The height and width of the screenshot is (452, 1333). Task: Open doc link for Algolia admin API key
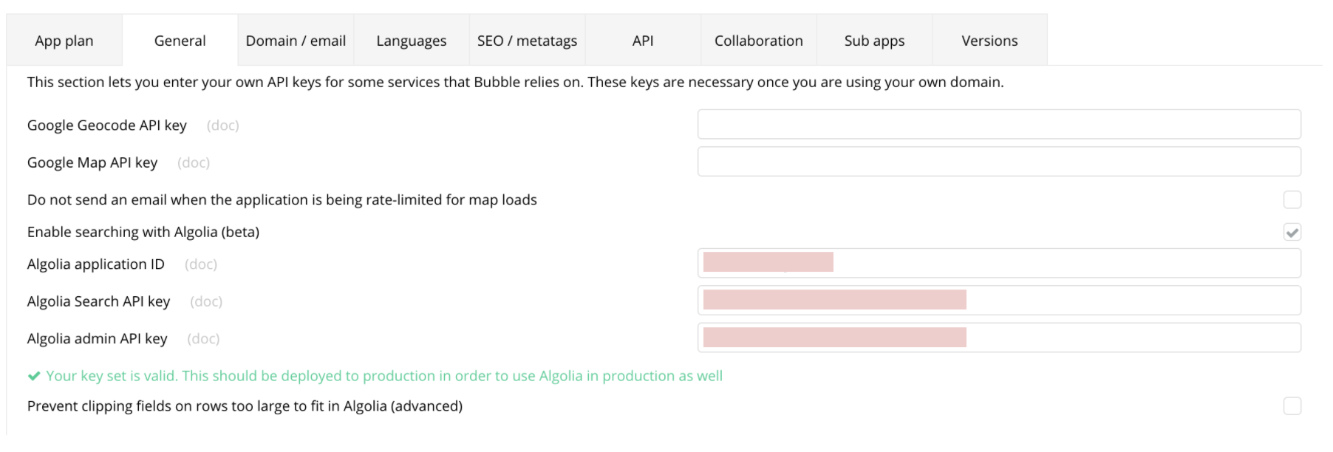[x=203, y=339]
